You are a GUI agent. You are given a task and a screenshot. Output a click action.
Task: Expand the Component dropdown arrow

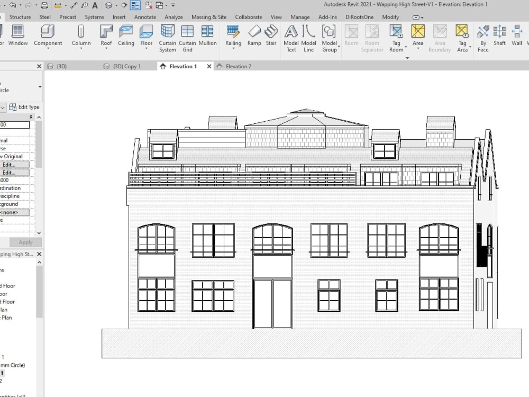coord(48,49)
